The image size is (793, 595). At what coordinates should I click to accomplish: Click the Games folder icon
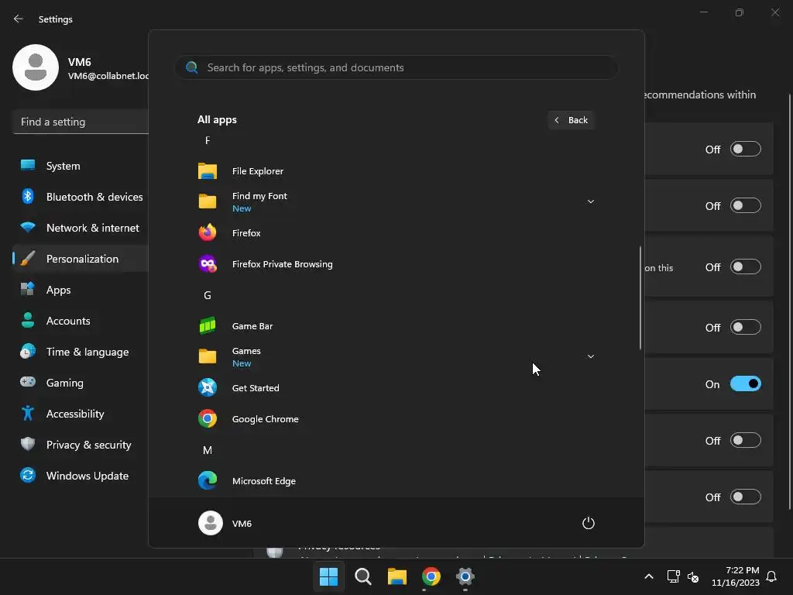tap(208, 356)
